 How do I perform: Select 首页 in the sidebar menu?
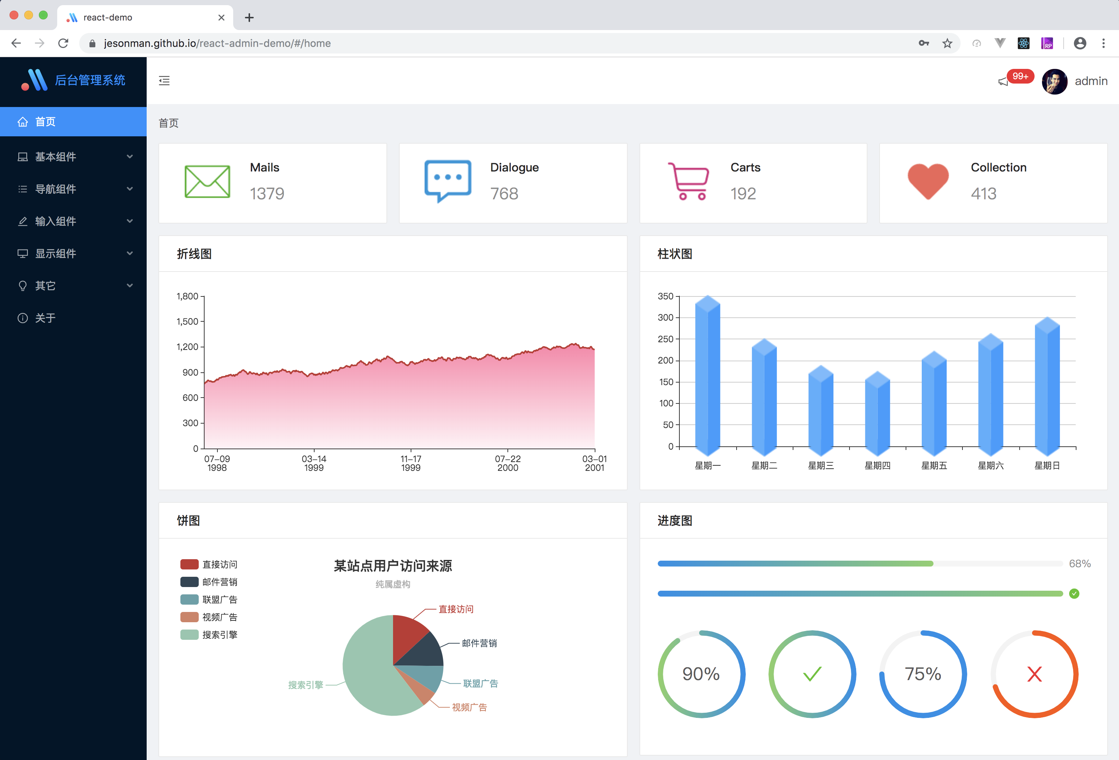pos(45,122)
